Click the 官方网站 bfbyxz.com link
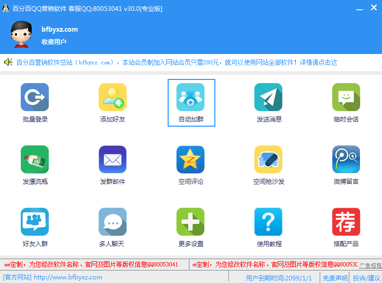This screenshot has height=283, width=382. pyautogui.click(x=67, y=277)
